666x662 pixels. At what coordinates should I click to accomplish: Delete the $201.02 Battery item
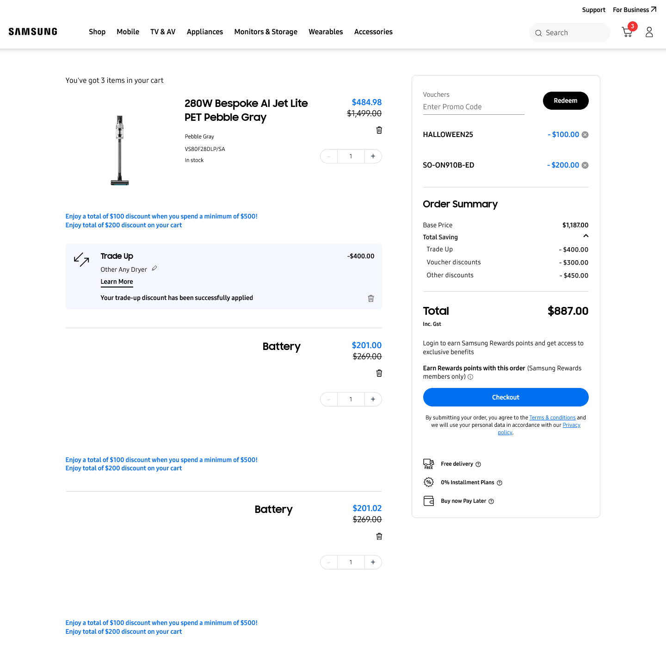pos(379,536)
